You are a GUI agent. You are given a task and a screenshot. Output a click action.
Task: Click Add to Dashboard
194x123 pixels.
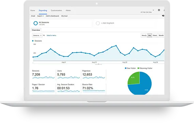click(52, 16)
